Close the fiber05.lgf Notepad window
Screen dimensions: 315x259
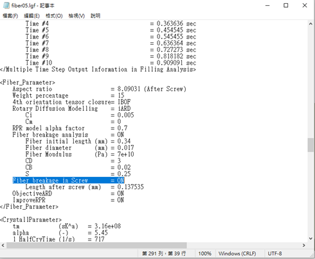point(305,6)
